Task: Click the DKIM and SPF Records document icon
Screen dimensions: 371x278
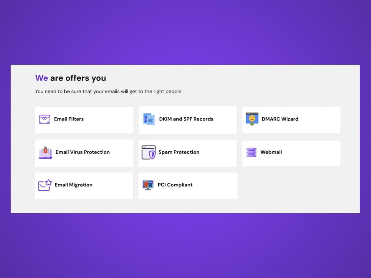Action: [x=149, y=119]
